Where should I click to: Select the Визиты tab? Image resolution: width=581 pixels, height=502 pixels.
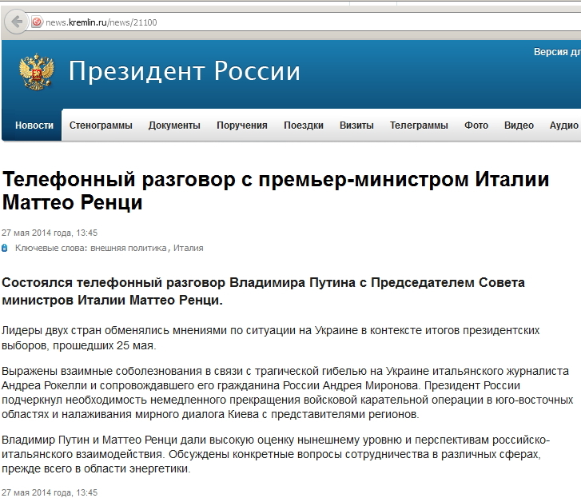click(356, 125)
